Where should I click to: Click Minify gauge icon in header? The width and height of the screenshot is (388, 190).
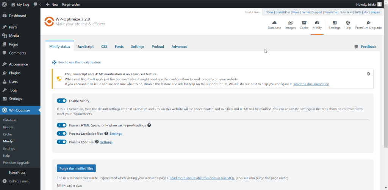317,23
